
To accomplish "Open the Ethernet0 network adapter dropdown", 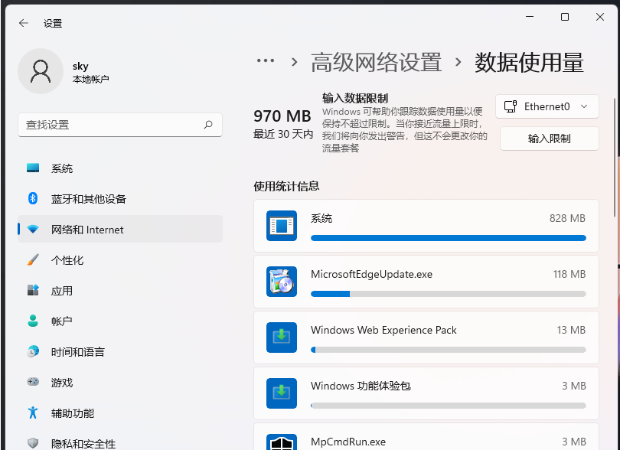I will pos(547,106).
